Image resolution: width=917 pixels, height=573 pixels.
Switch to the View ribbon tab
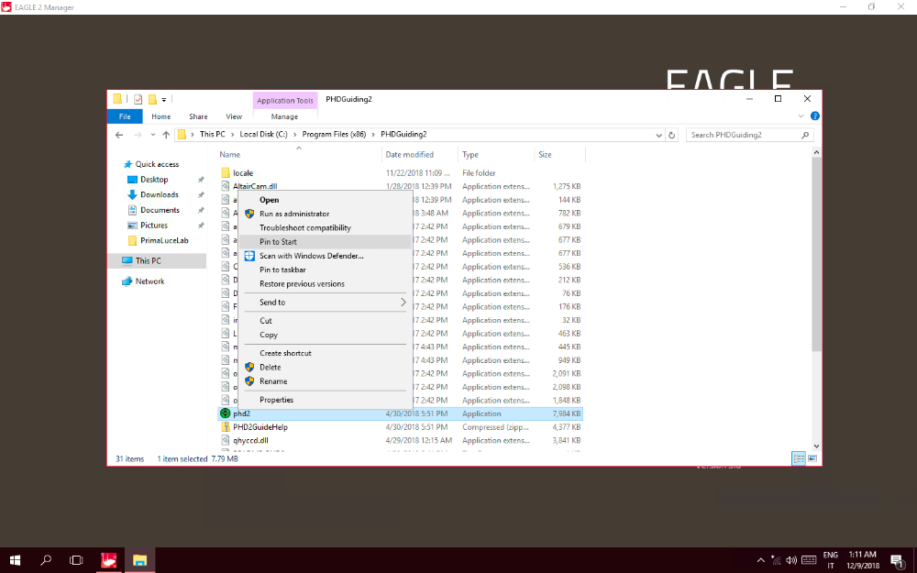[234, 116]
